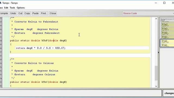Open the Find dialog button
The width and height of the screenshot is (174, 98).
pyautogui.click(x=44, y=13)
